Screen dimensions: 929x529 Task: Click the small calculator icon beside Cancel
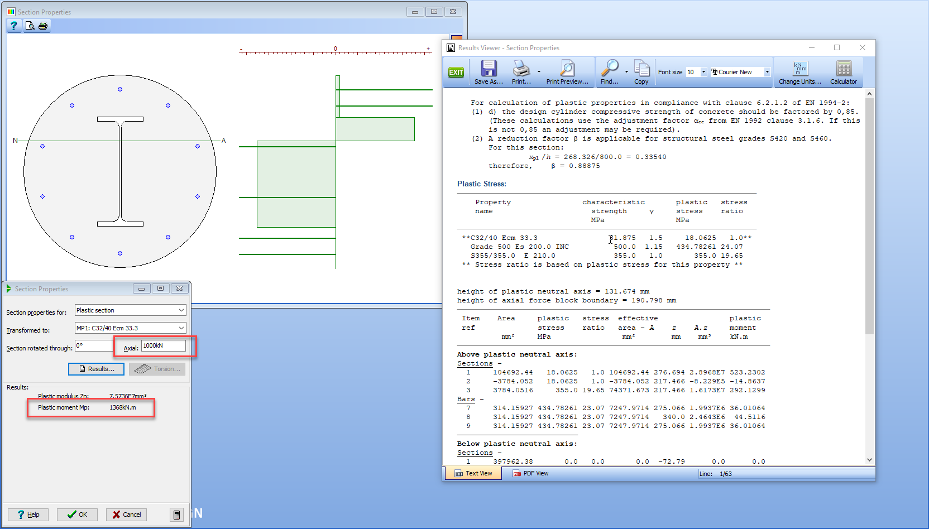(176, 514)
